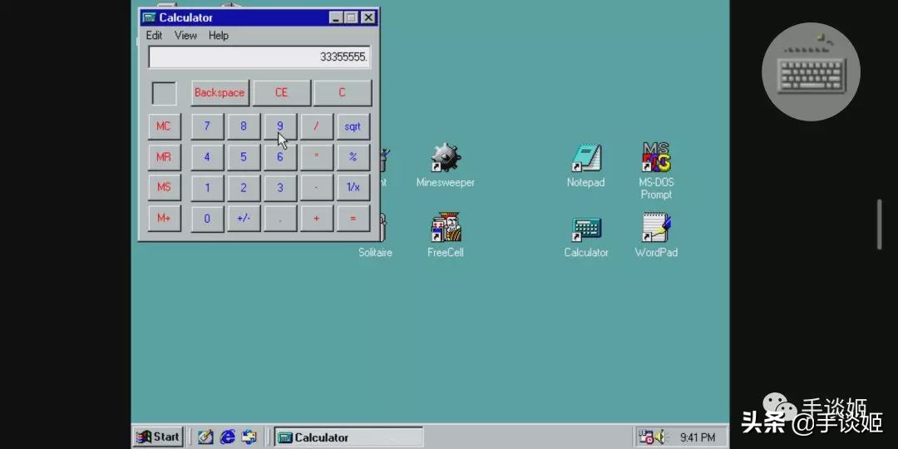
Task: Click calculator digit 2 key
Action: (x=244, y=188)
